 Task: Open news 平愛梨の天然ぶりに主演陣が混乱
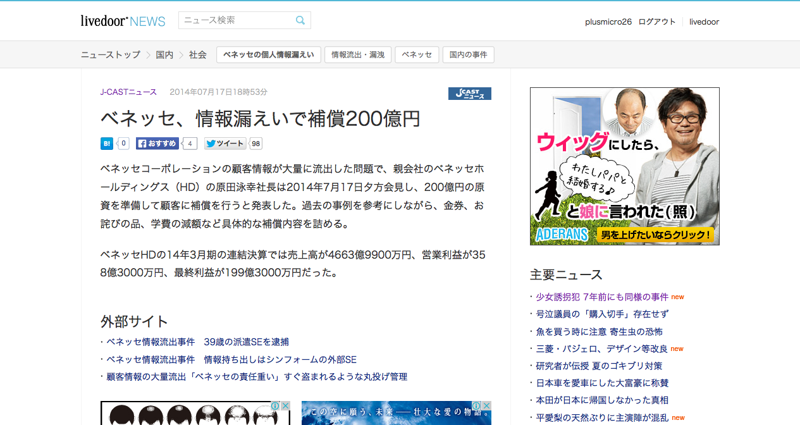[602, 417]
